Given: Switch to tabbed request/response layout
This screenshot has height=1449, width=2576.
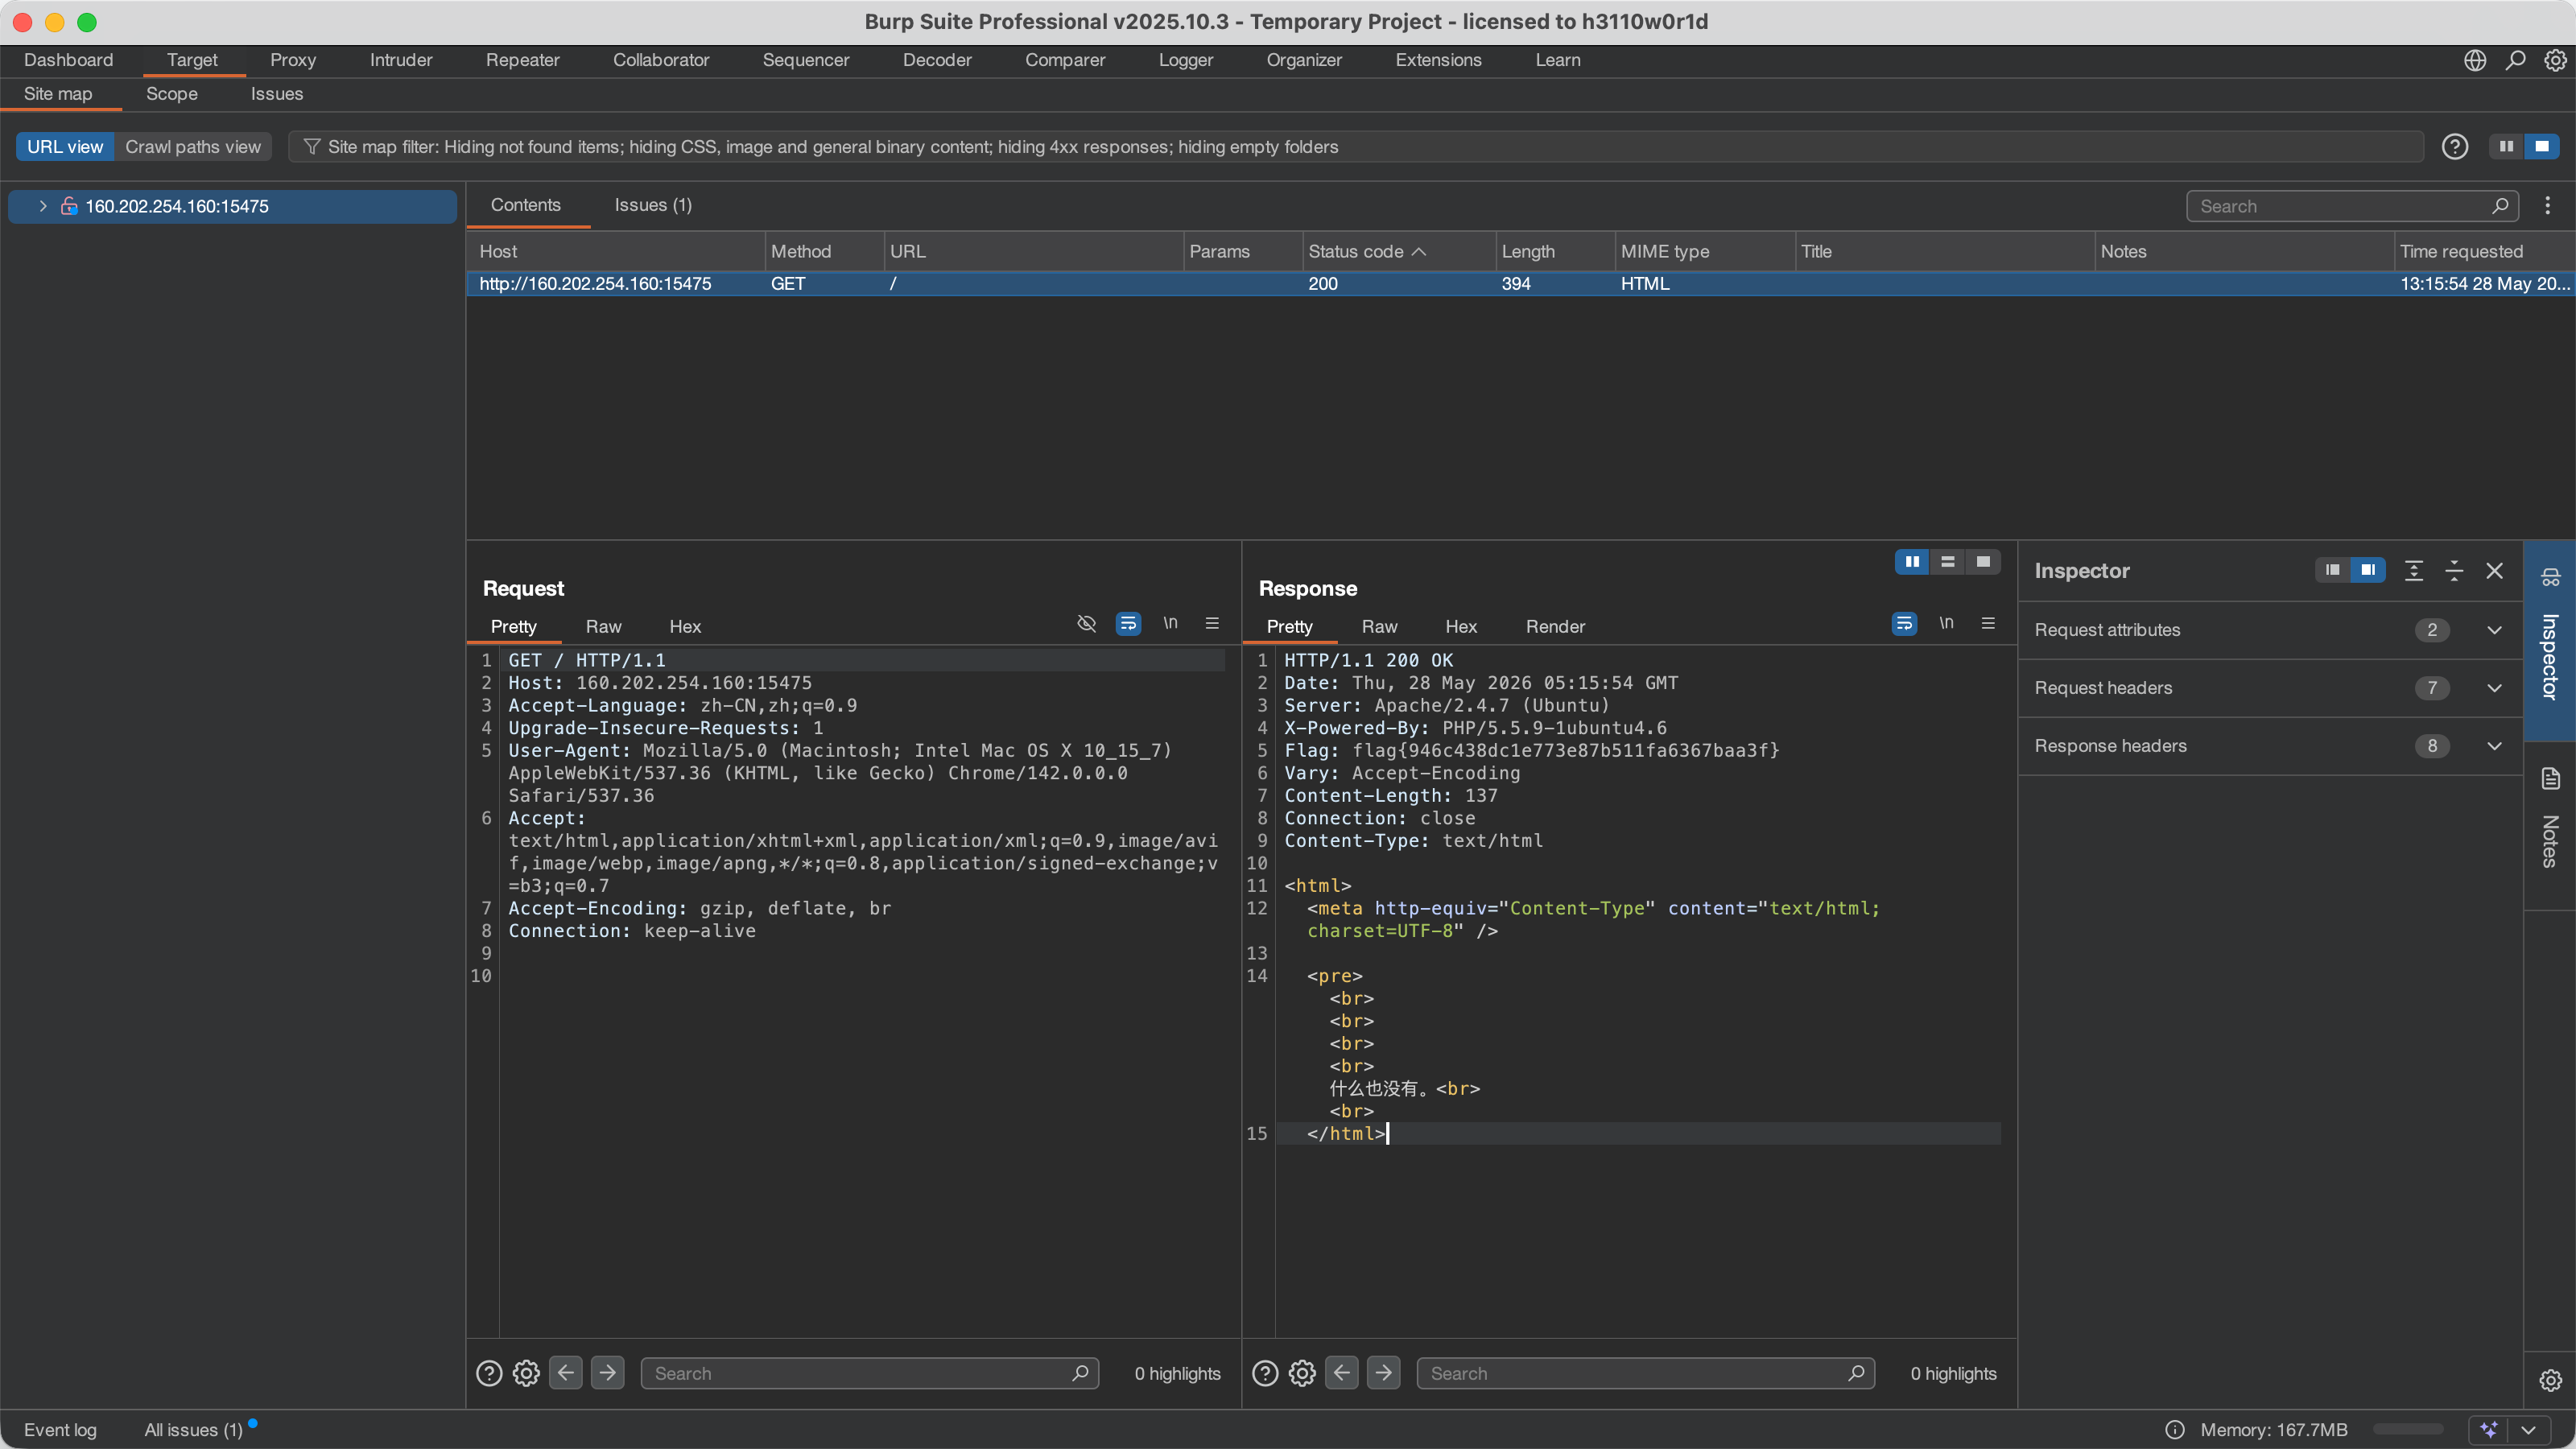Looking at the screenshot, I should click(1983, 562).
